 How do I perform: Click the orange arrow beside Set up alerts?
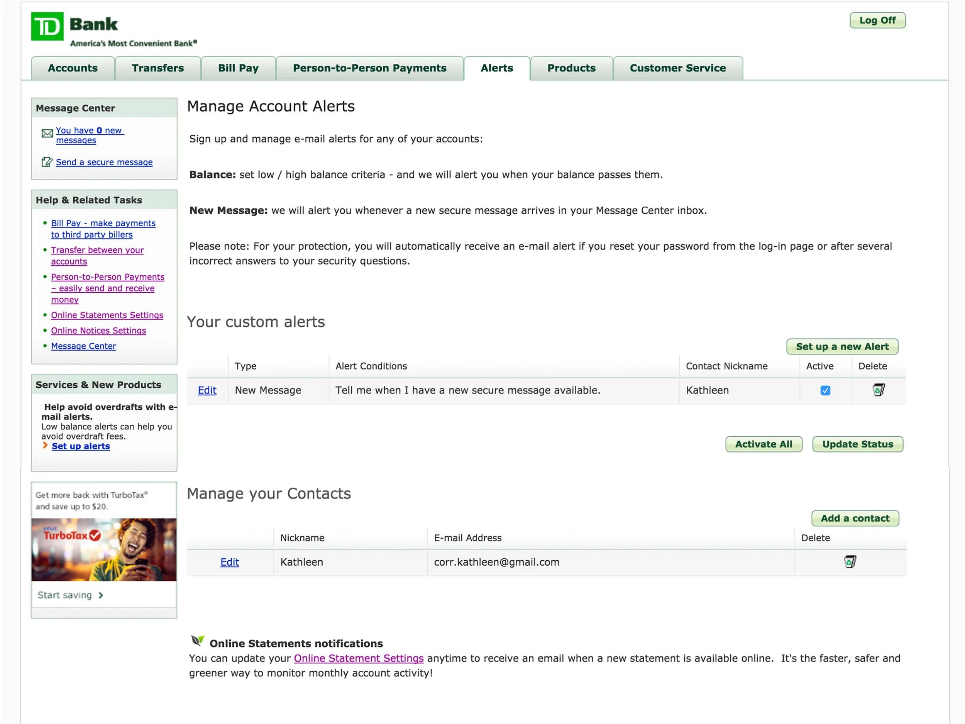(45, 445)
